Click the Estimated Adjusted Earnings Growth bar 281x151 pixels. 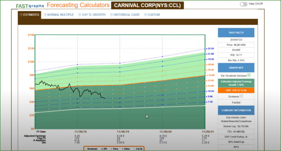click(236, 83)
